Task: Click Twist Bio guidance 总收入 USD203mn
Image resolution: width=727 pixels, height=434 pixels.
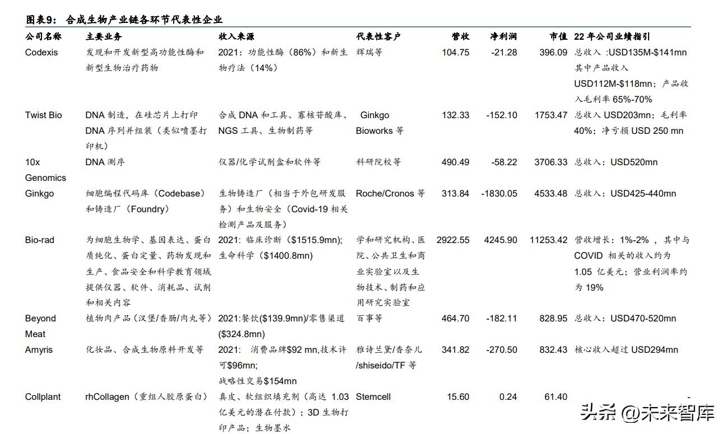Action: [613, 115]
